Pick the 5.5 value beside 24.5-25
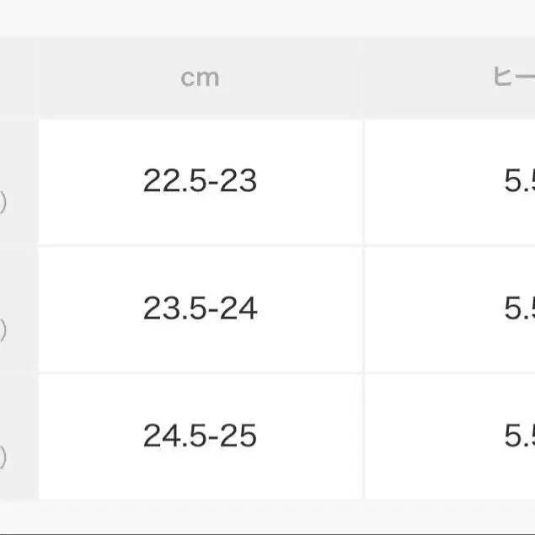Screen dimensions: 535x535 pos(519,436)
